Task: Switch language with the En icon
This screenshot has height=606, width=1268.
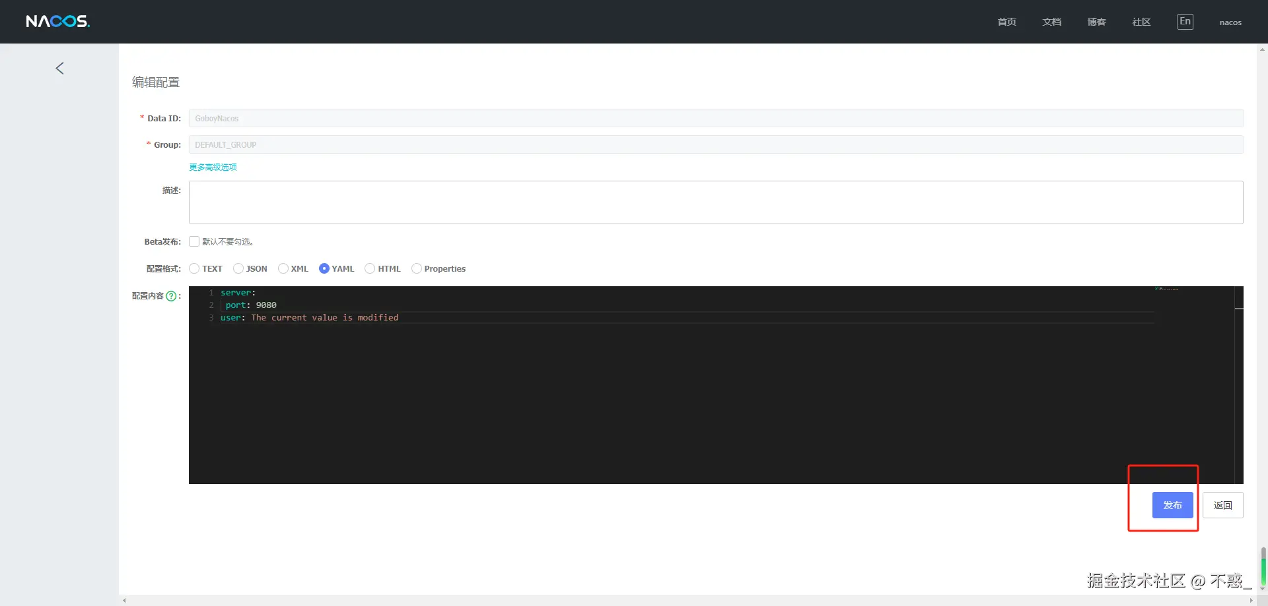Action: tap(1185, 22)
